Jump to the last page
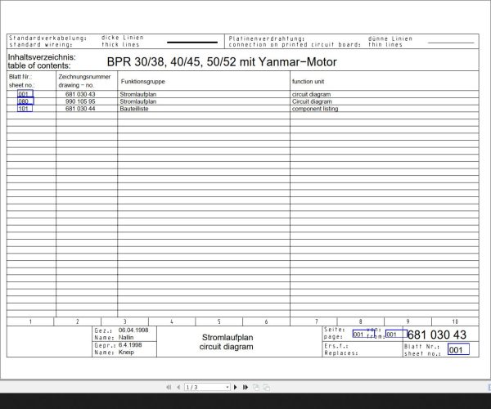Image resolution: width=491 pixels, height=409 pixels. [x=245, y=388]
